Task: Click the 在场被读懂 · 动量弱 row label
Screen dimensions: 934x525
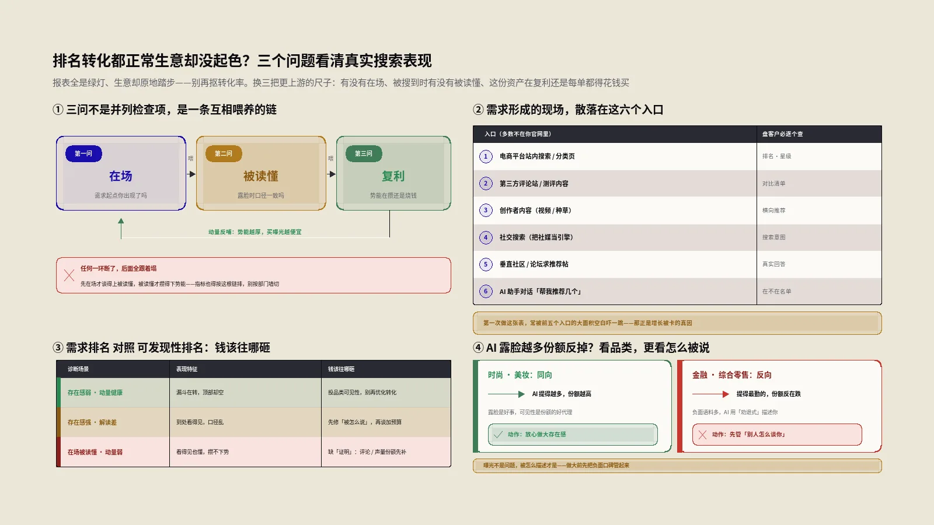Action: (x=95, y=452)
